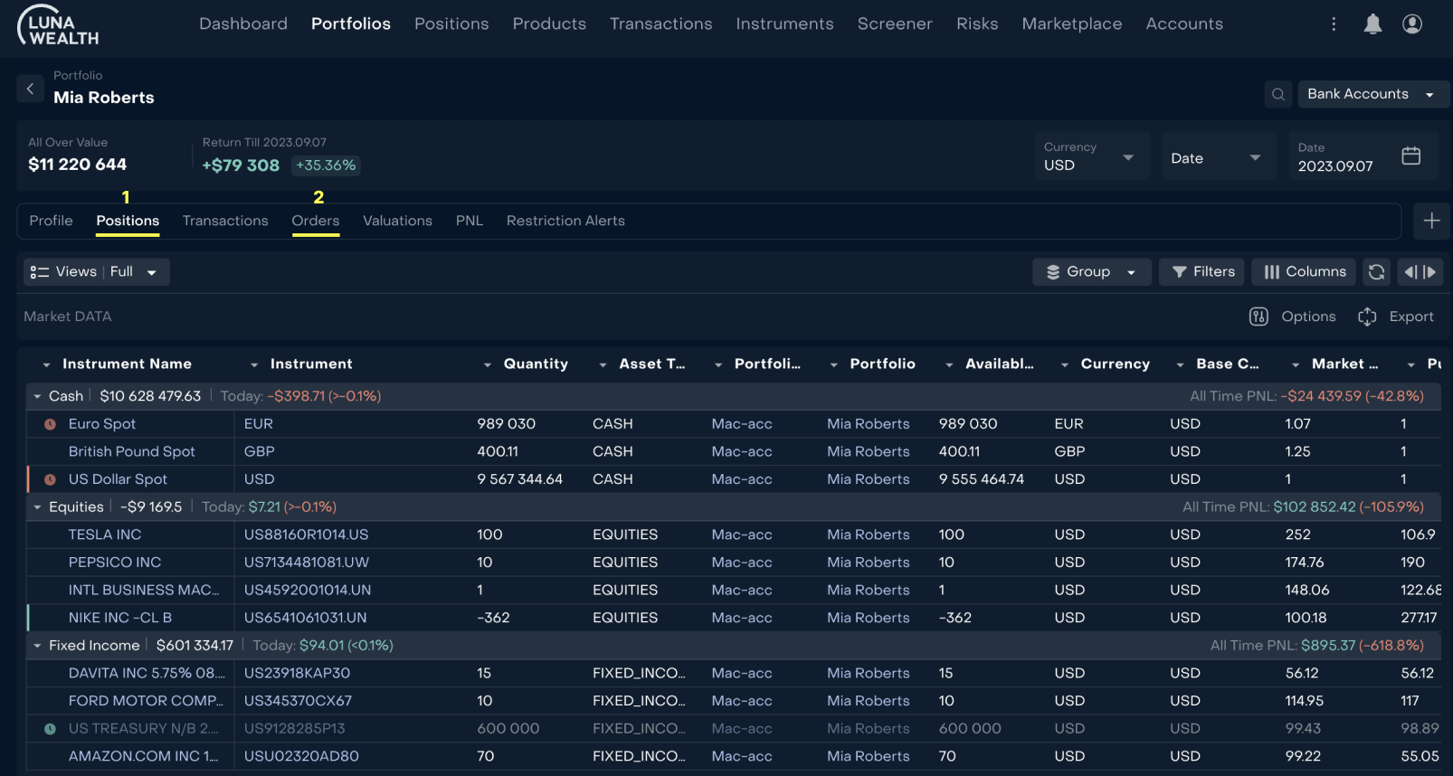The width and height of the screenshot is (1453, 776).
Task: Click Portfolio column header
Action: pos(882,364)
